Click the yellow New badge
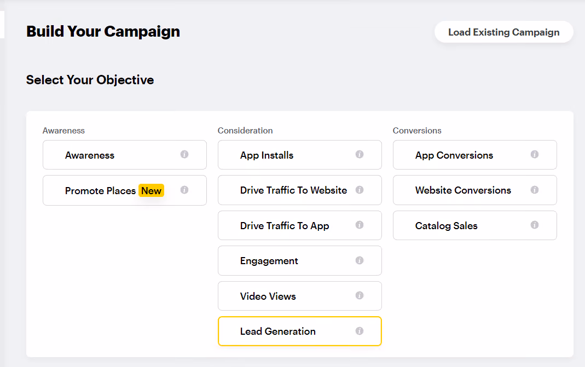Viewport: 585px width, 367px height. [151, 190]
